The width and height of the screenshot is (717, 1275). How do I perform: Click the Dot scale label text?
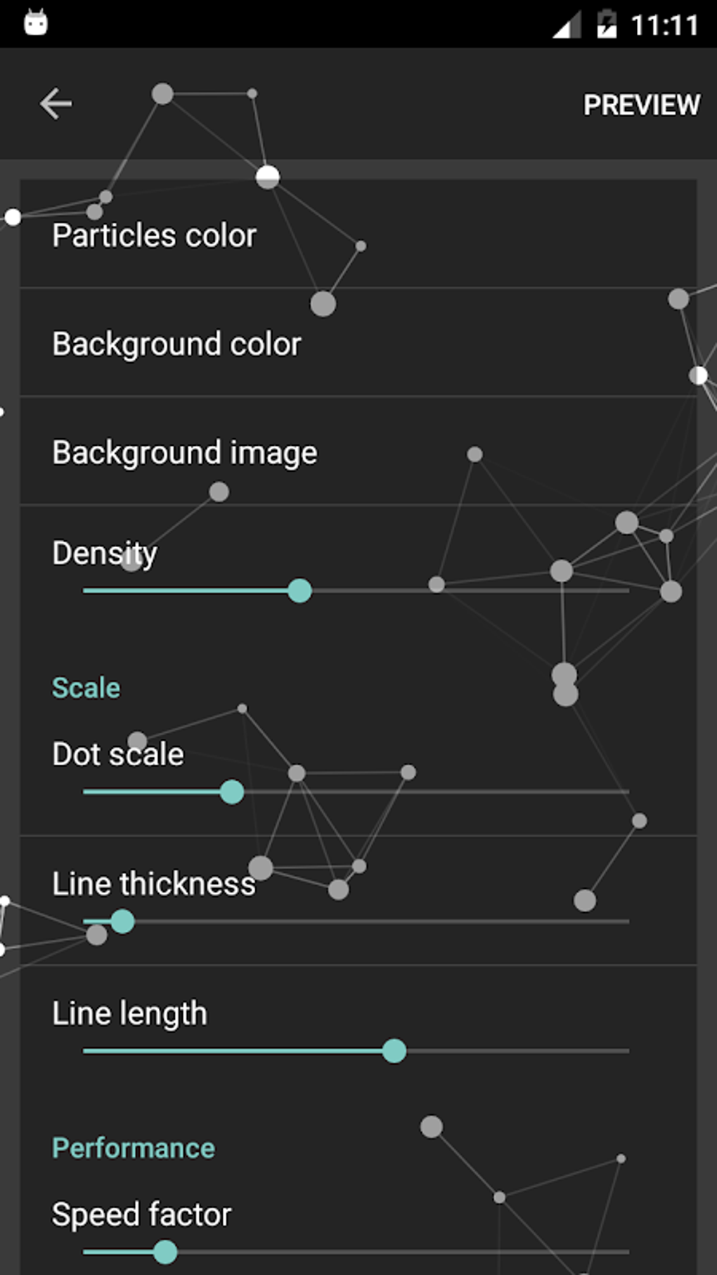point(117,753)
